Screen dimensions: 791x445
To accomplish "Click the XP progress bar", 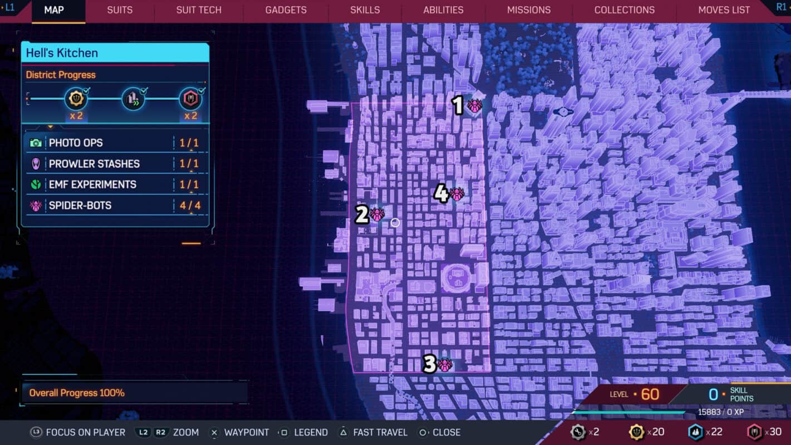I will (x=629, y=413).
